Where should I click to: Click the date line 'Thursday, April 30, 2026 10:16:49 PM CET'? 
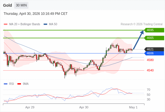tap(36, 14)
